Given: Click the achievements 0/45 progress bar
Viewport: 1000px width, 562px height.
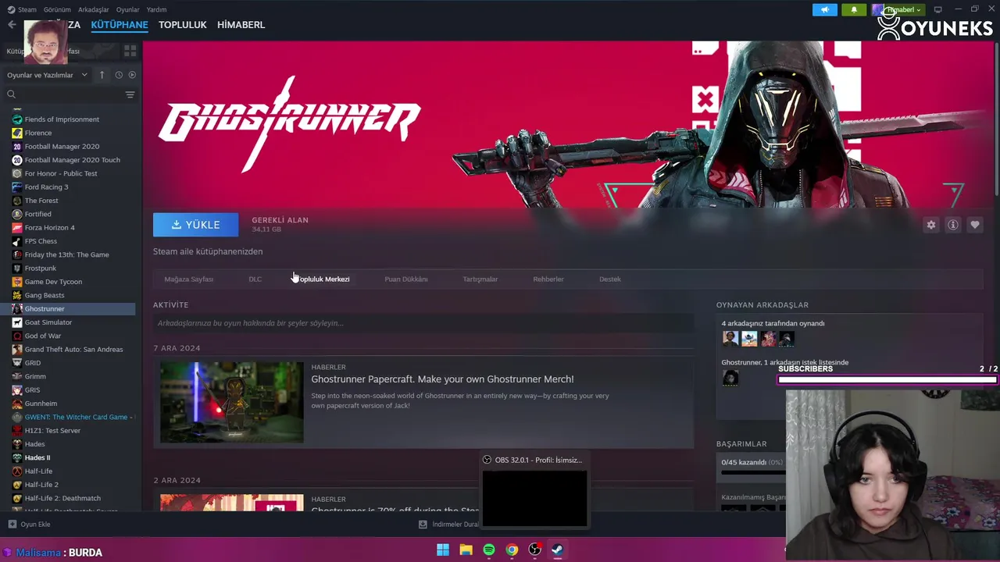Looking at the screenshot, I should point(753,472).
